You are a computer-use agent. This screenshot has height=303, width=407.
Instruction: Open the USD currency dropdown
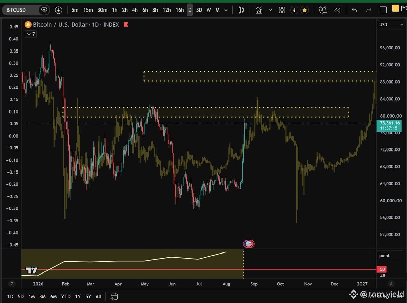click(391, 25)
